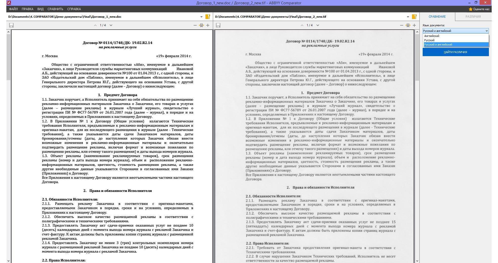Click right document title Договор № 0114/1748/ДК
This screenshot has height=263, width=498.
320,41
